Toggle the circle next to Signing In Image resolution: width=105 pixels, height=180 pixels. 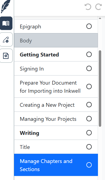(89, 68)
